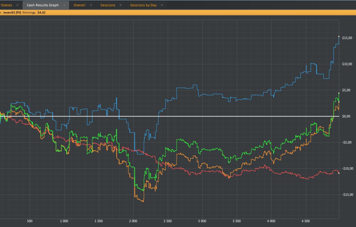The height and width of the screenshot is (227, 356).
Task: Close the Sessions by Day tab
Action: [x=162, y=5]
